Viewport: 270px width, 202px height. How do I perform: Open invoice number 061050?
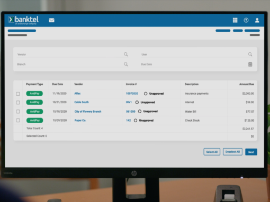pyautogui.click(x=131, y=112)
